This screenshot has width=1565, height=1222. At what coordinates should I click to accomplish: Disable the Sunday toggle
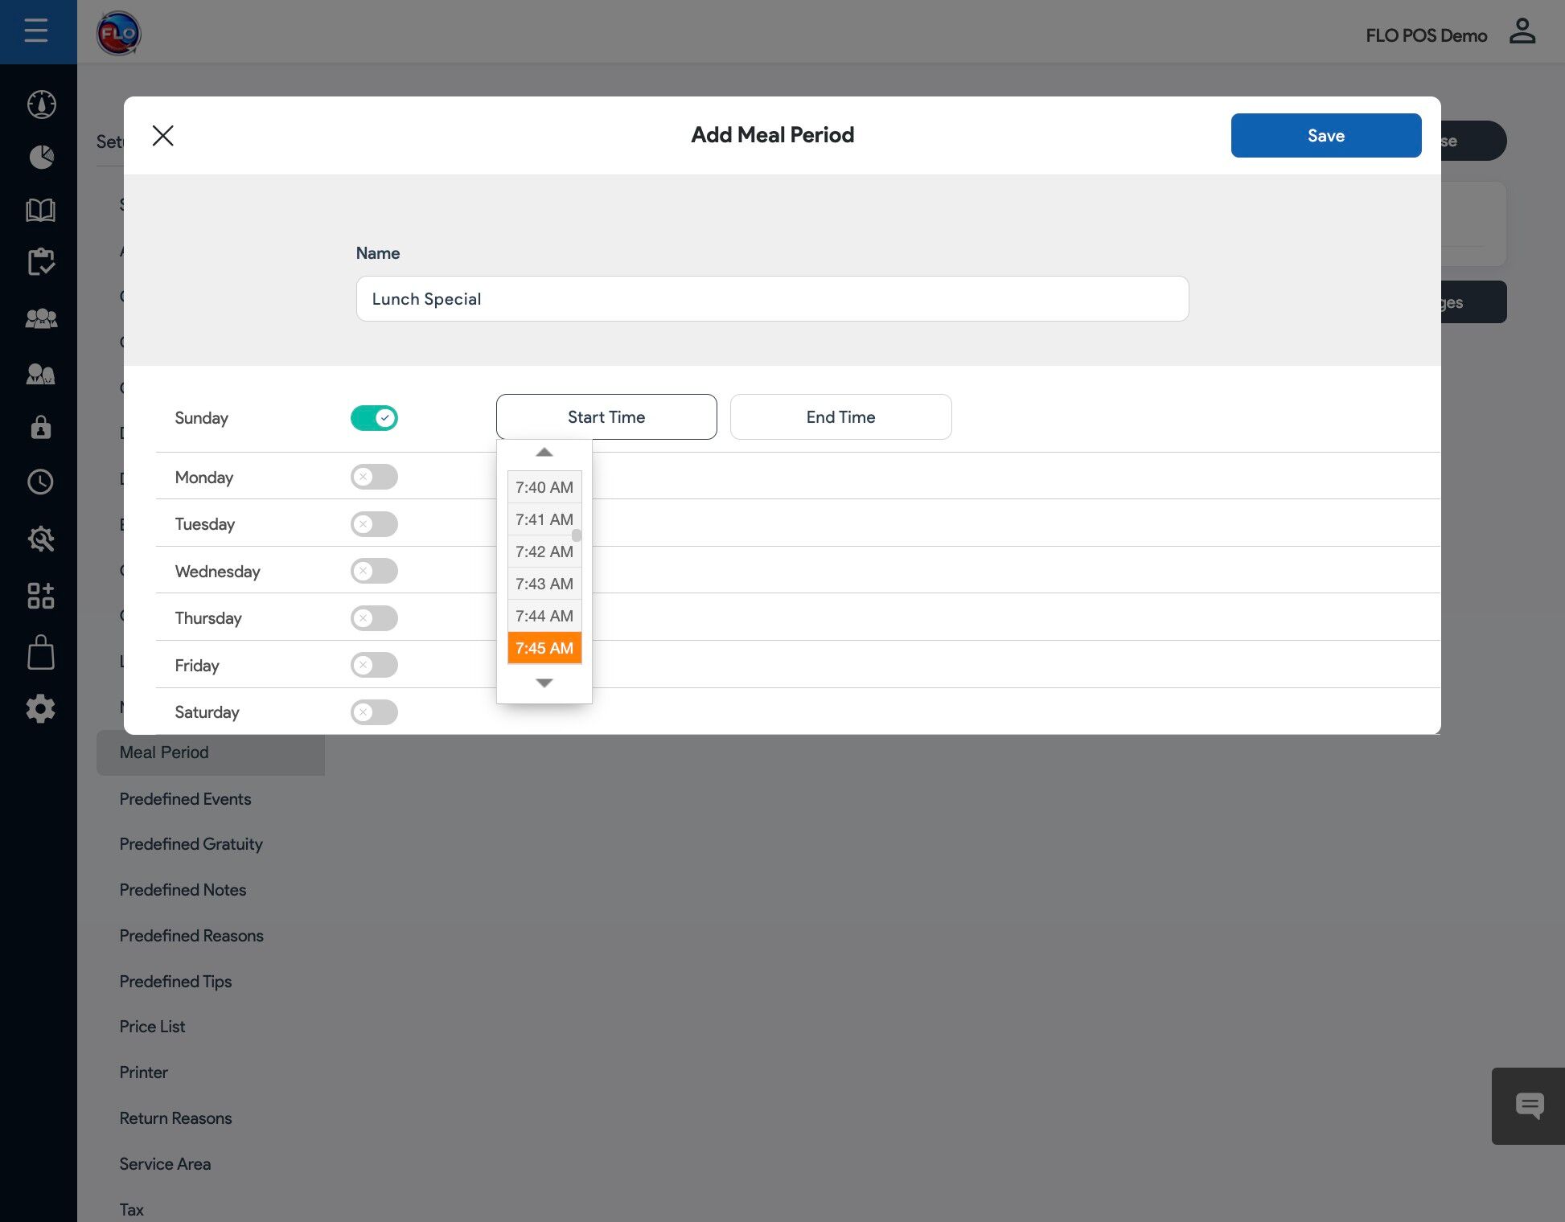click(x=374, y=418)
